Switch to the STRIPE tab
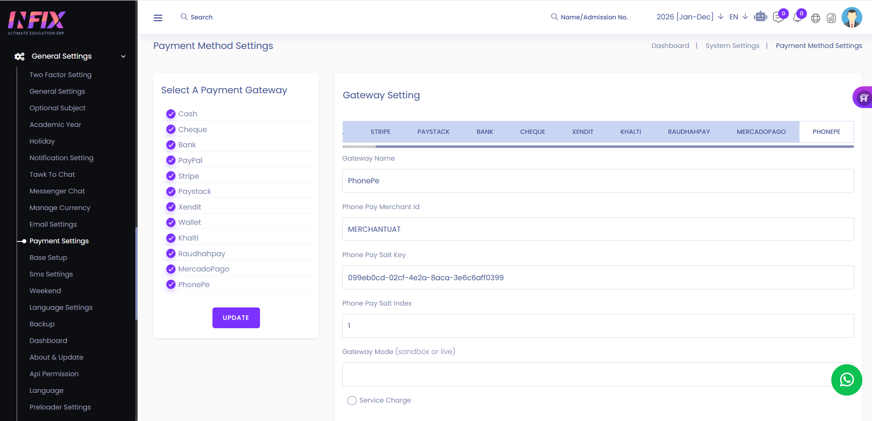This screenshot has width=872, height=421. coord(381,132)
